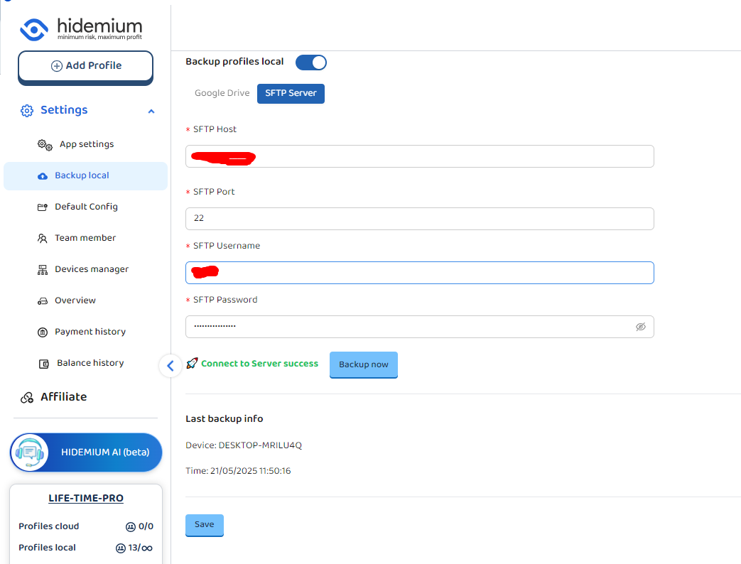Screen dimensions: 741x564
Task: Click the Affiliate icon in sidebar
Action: pos(27,398)
